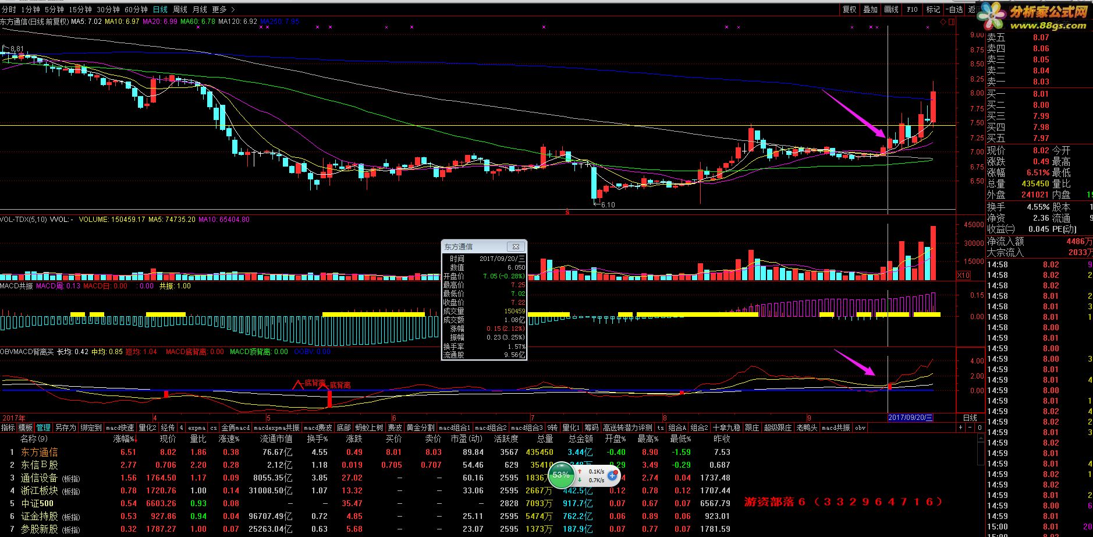Screen dimensions: 1093x537
Task: Click the red split-panel icon above the chart
Action: 952,22
